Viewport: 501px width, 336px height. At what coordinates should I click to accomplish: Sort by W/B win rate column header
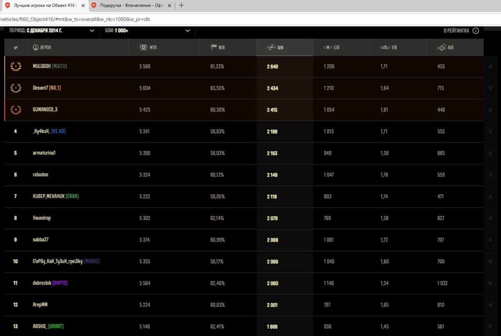[x=218, y=48]
